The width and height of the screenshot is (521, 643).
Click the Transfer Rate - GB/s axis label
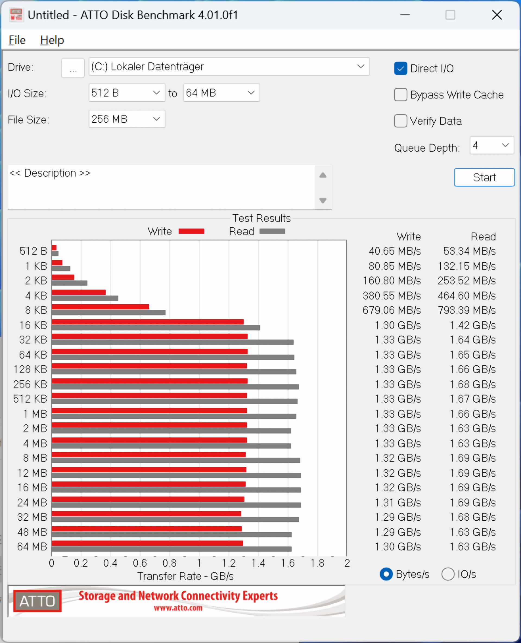[x=185, y=576]
